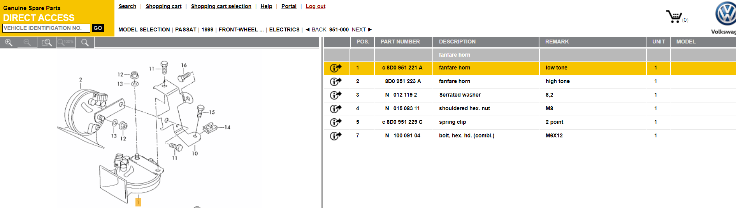Click the zoom in magnifier icon

click(x=9, y=42)
